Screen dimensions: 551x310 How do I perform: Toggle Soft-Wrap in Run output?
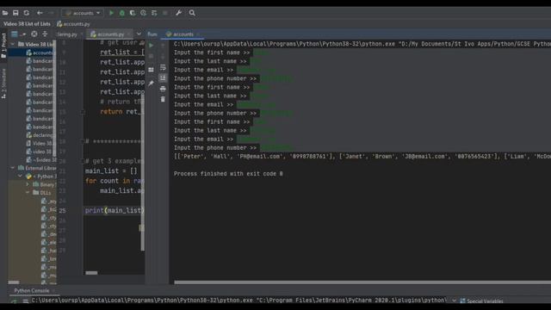coord(163,67)
